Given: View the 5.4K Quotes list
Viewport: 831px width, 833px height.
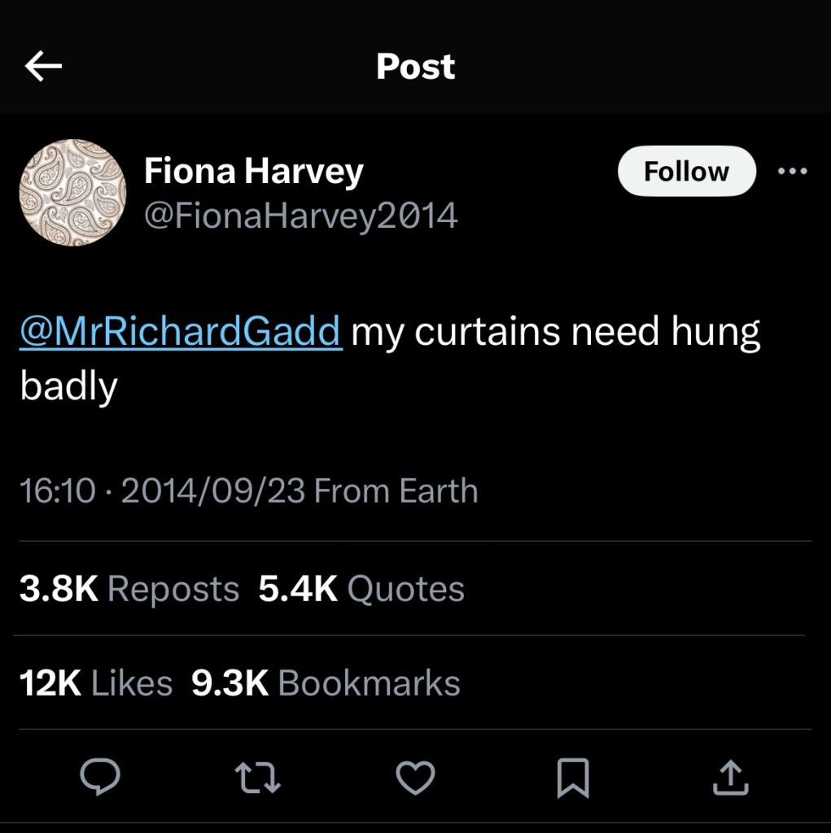Looking at the screenshot, I should (361, 589).
